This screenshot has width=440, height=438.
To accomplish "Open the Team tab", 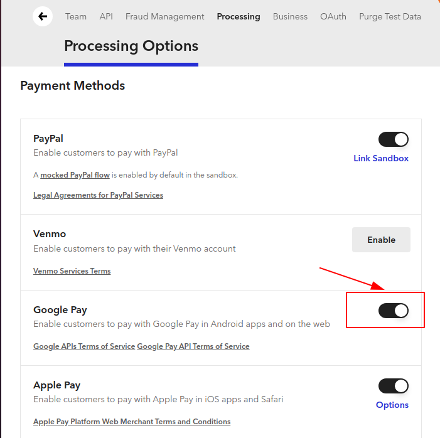I will (76, 16).
